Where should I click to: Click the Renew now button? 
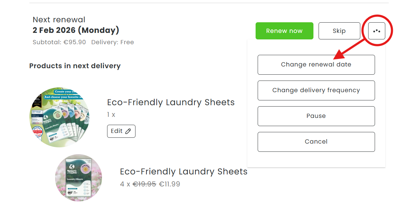284,31
